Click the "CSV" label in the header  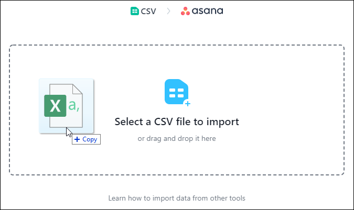[x=148, y=10]
